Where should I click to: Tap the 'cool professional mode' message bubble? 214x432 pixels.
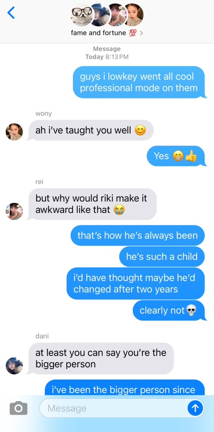(140, 82)
